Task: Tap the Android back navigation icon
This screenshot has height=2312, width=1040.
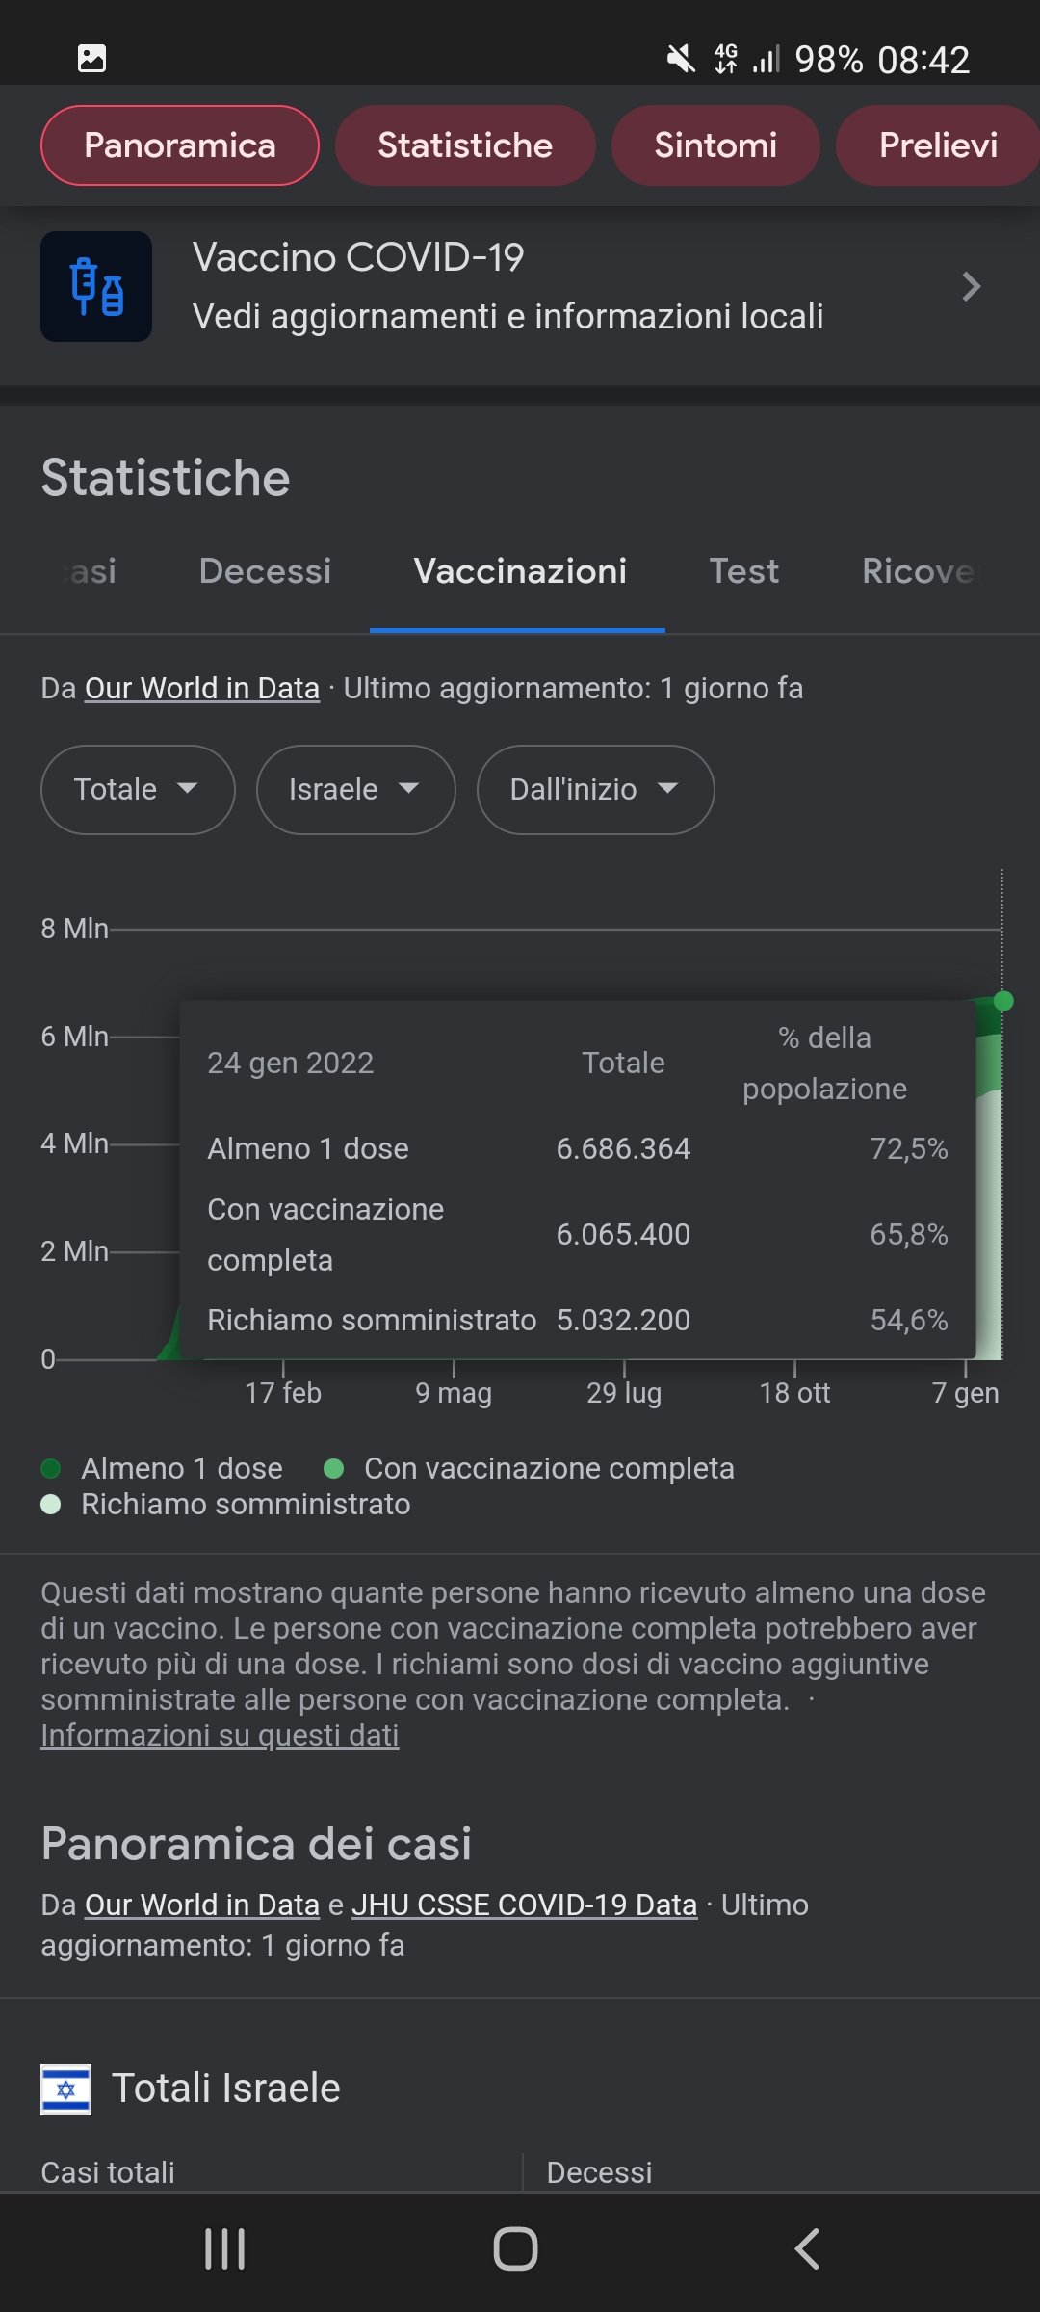Action: pos(807,2249)
